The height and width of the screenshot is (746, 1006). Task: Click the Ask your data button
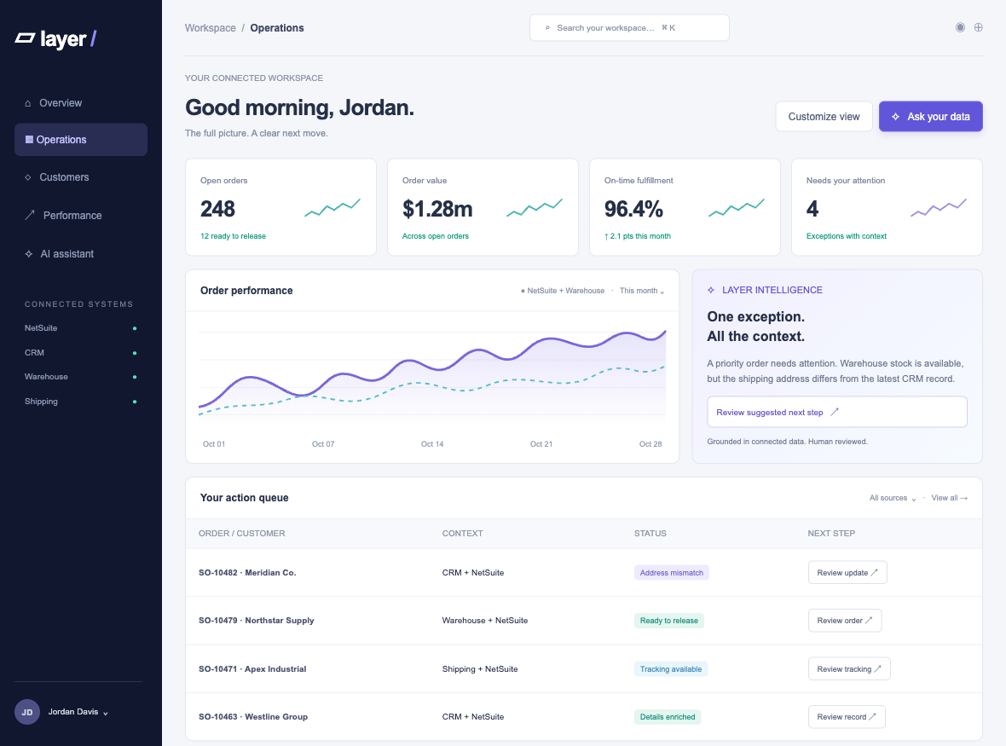coord(930,117)
